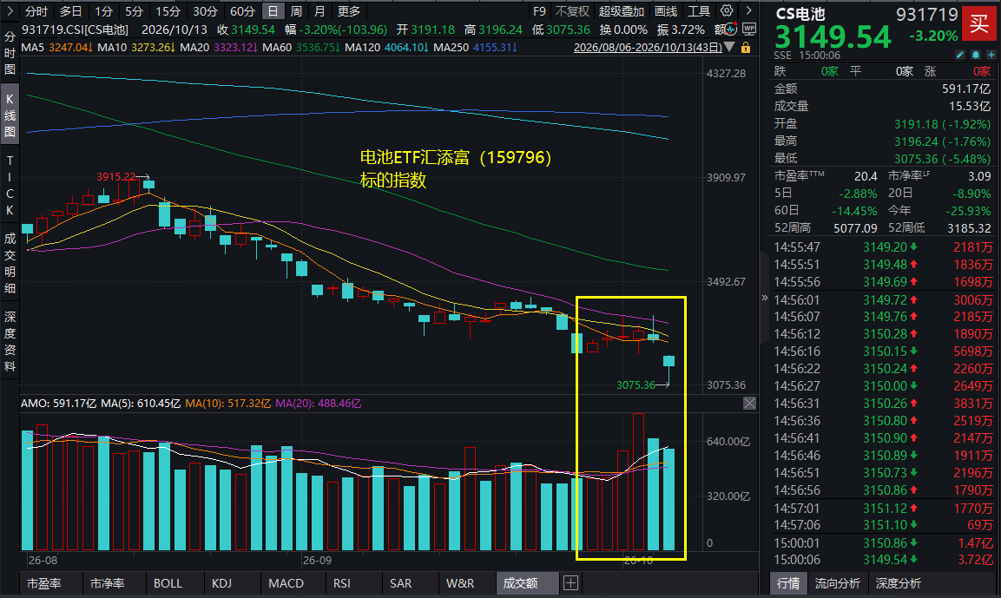The image size is (1001, 598).
Task: Switch to the RSI indicator
Action: coord(341,583)
